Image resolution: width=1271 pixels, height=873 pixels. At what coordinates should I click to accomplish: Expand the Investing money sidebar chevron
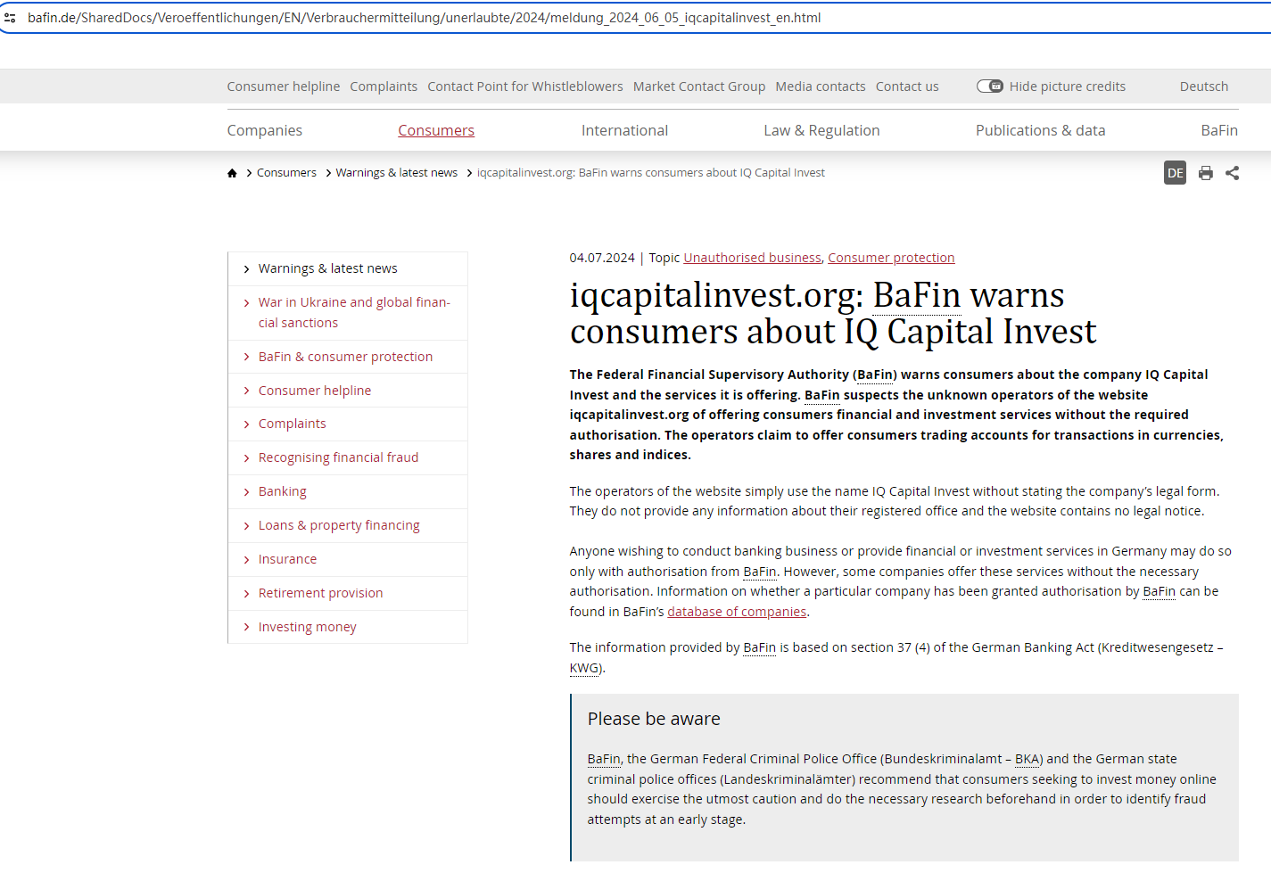(247, 628)
